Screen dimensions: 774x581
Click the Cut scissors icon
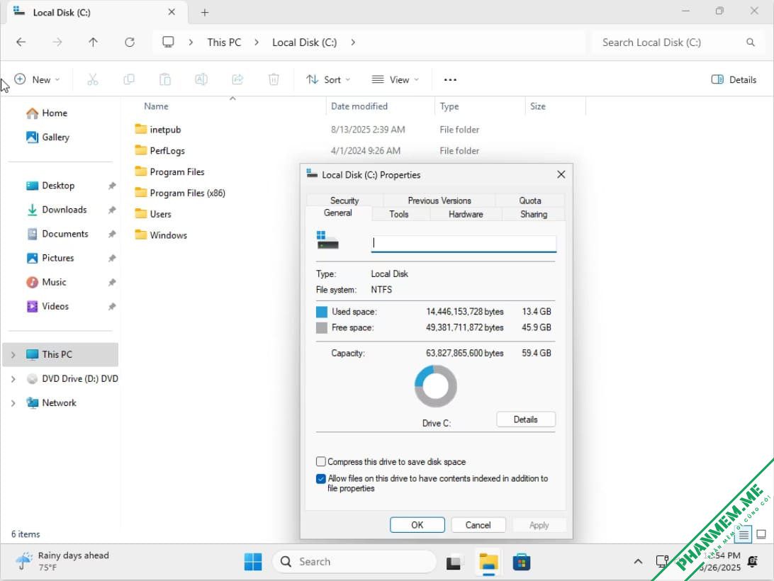(x=93, y=79)
